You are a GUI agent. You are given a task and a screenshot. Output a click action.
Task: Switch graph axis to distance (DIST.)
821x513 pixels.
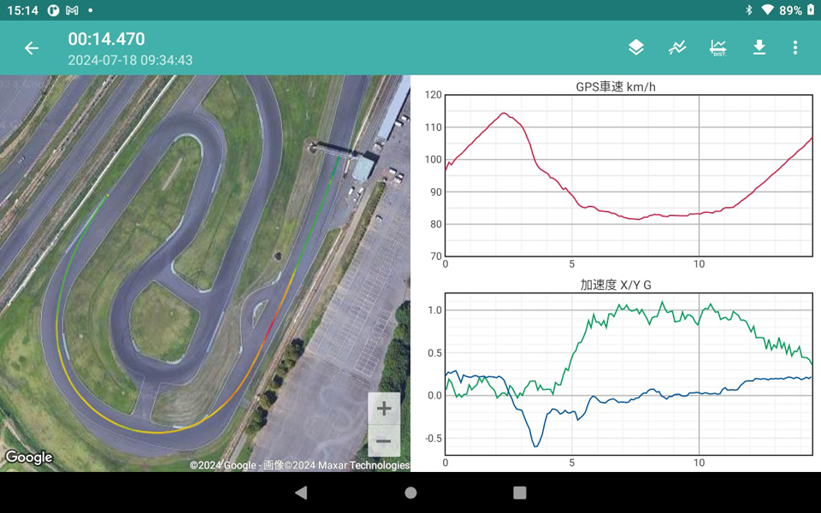718,48
